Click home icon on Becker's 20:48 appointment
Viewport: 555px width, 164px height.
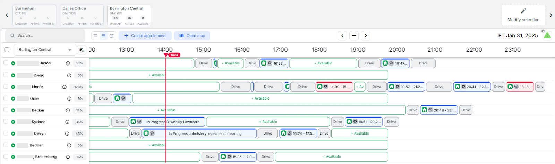pos(424,110)
